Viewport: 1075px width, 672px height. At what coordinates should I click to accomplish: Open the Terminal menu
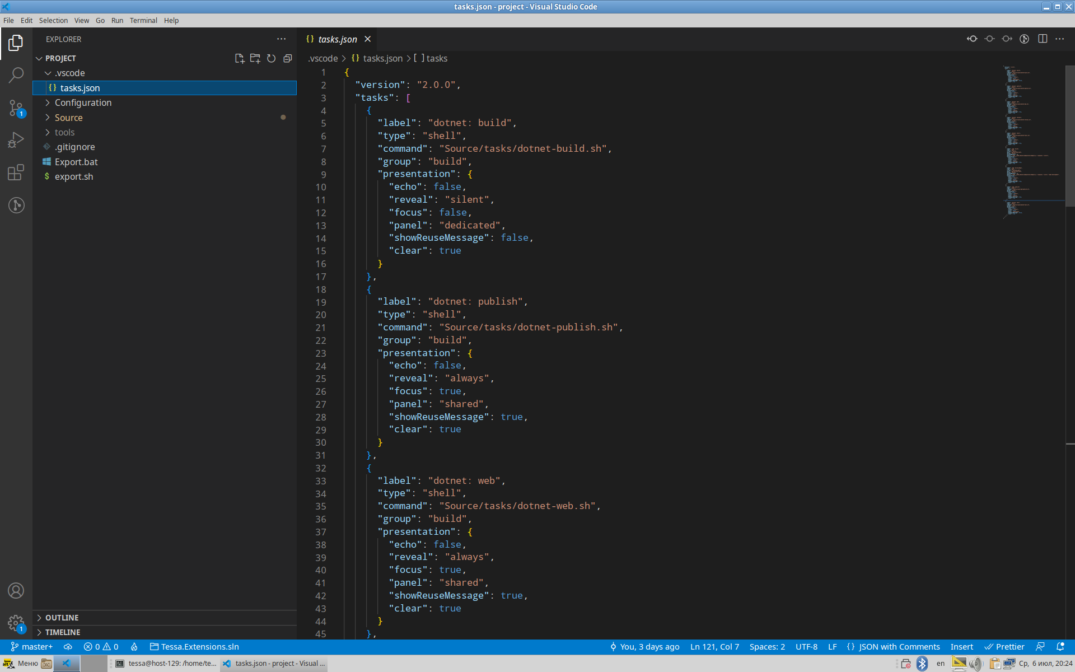point(143,20)
